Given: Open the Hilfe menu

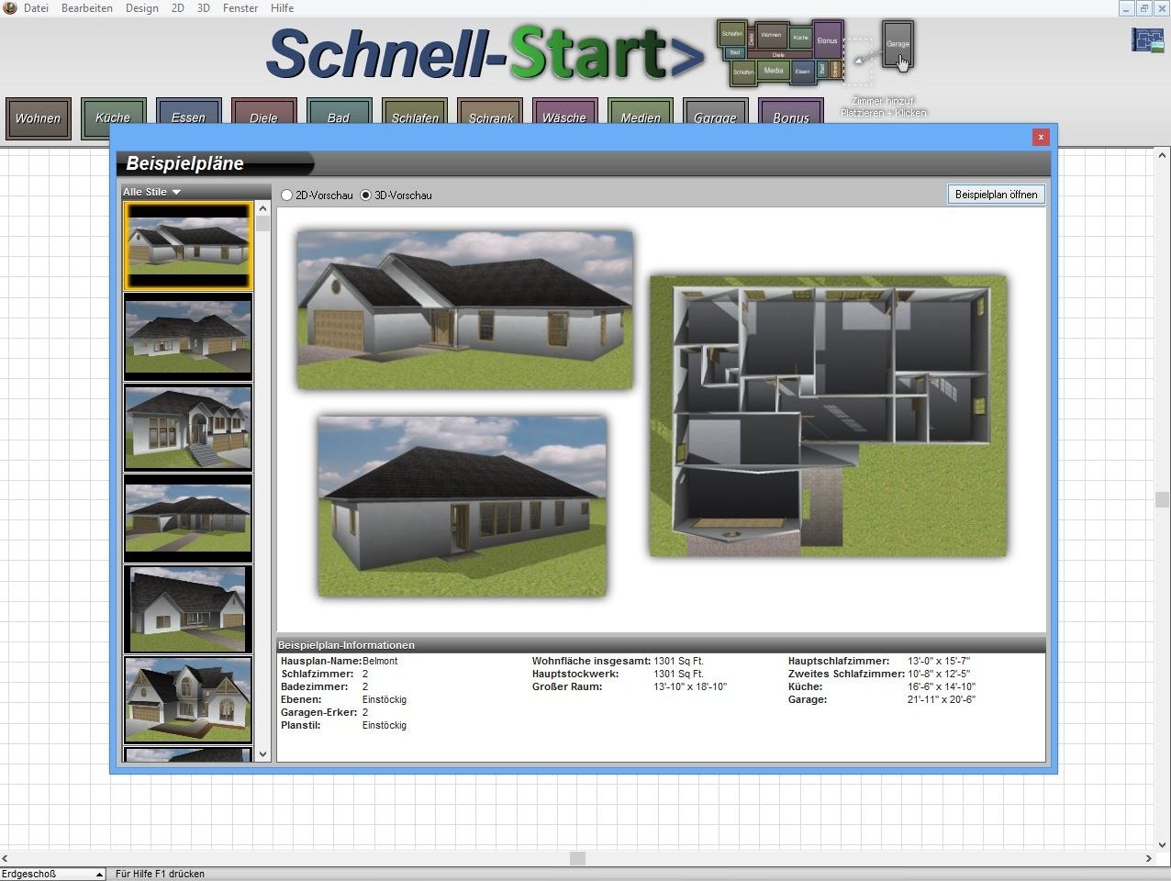Looking at the screenshot, I should click(x=283, y=7).
